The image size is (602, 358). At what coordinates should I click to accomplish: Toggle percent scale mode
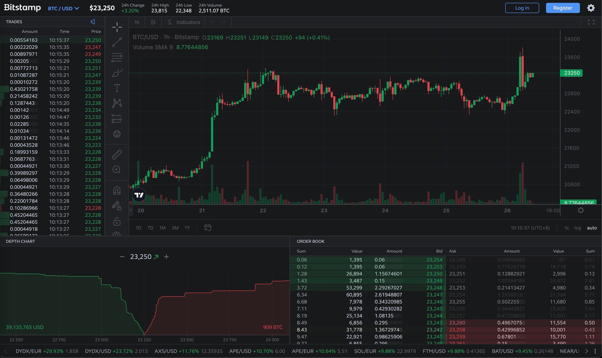pos(566,228)
